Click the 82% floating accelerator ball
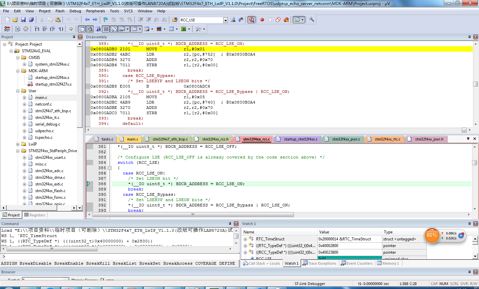 click(x=431, y=235)
